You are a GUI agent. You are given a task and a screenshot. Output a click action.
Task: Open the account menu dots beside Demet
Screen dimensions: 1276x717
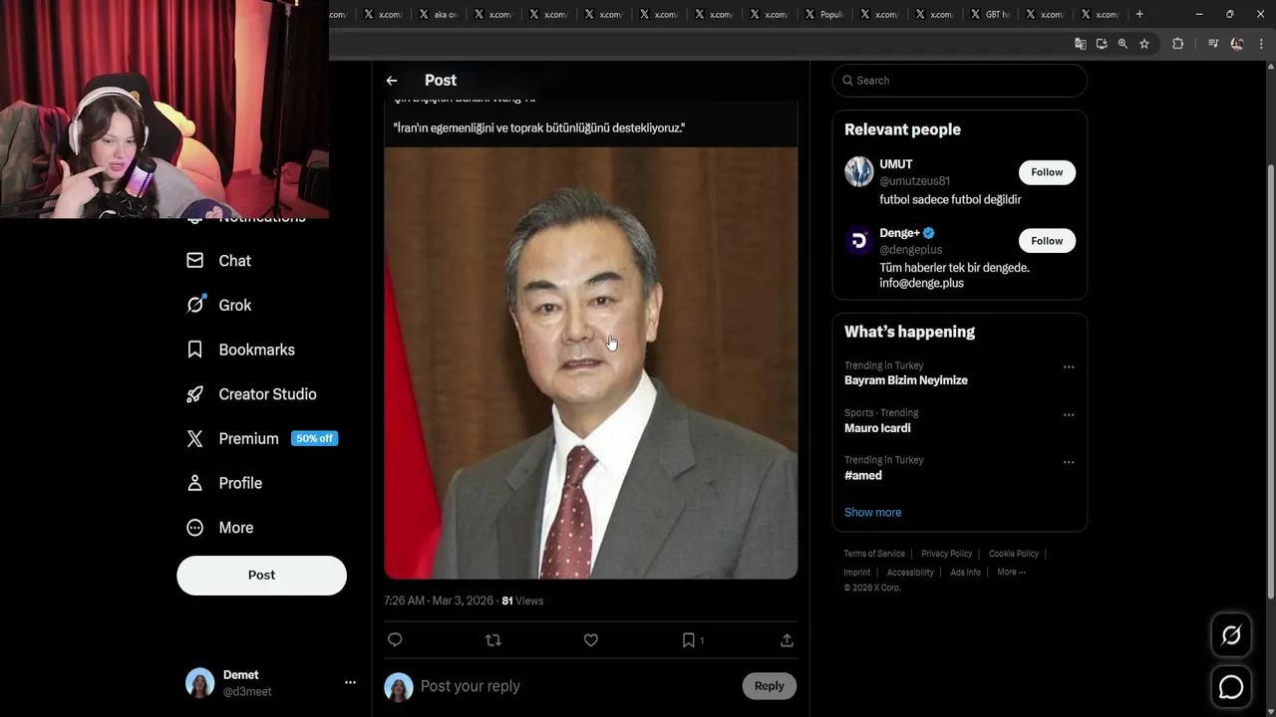[350, 683]
